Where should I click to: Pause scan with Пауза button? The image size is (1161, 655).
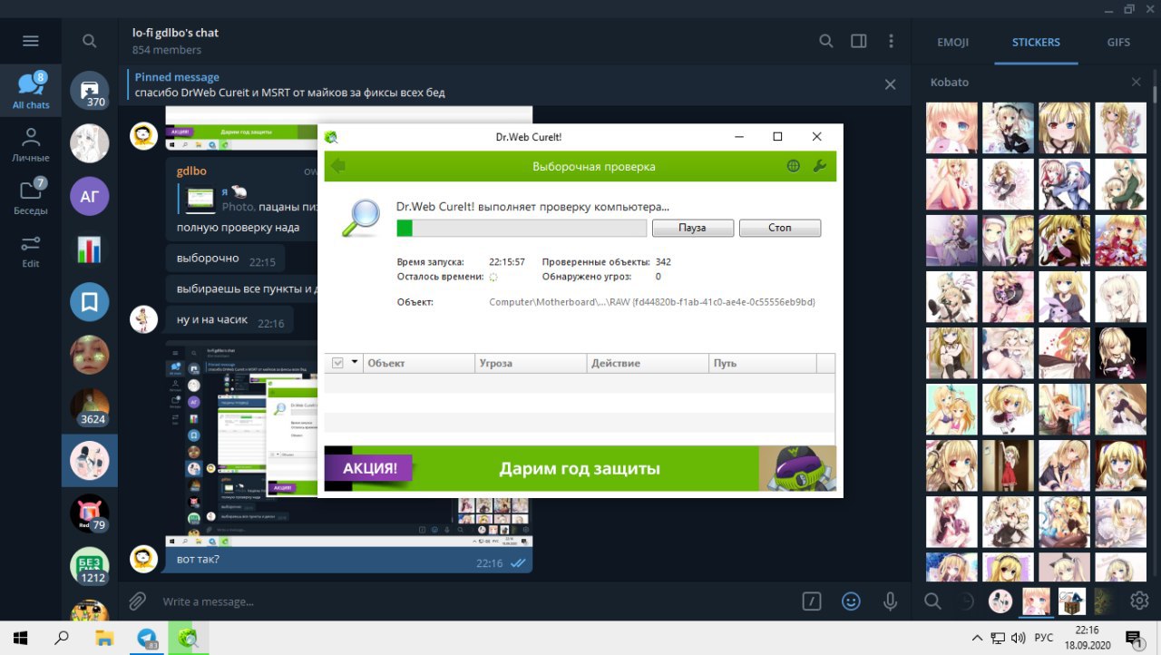click(x=692, y=228)
